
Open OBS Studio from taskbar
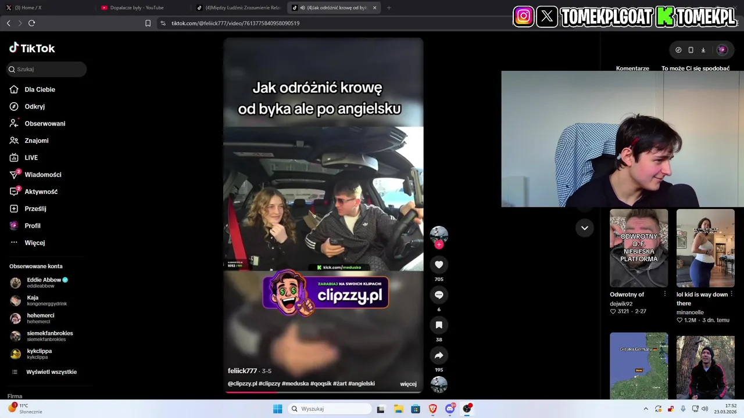(x=467, y=409)
